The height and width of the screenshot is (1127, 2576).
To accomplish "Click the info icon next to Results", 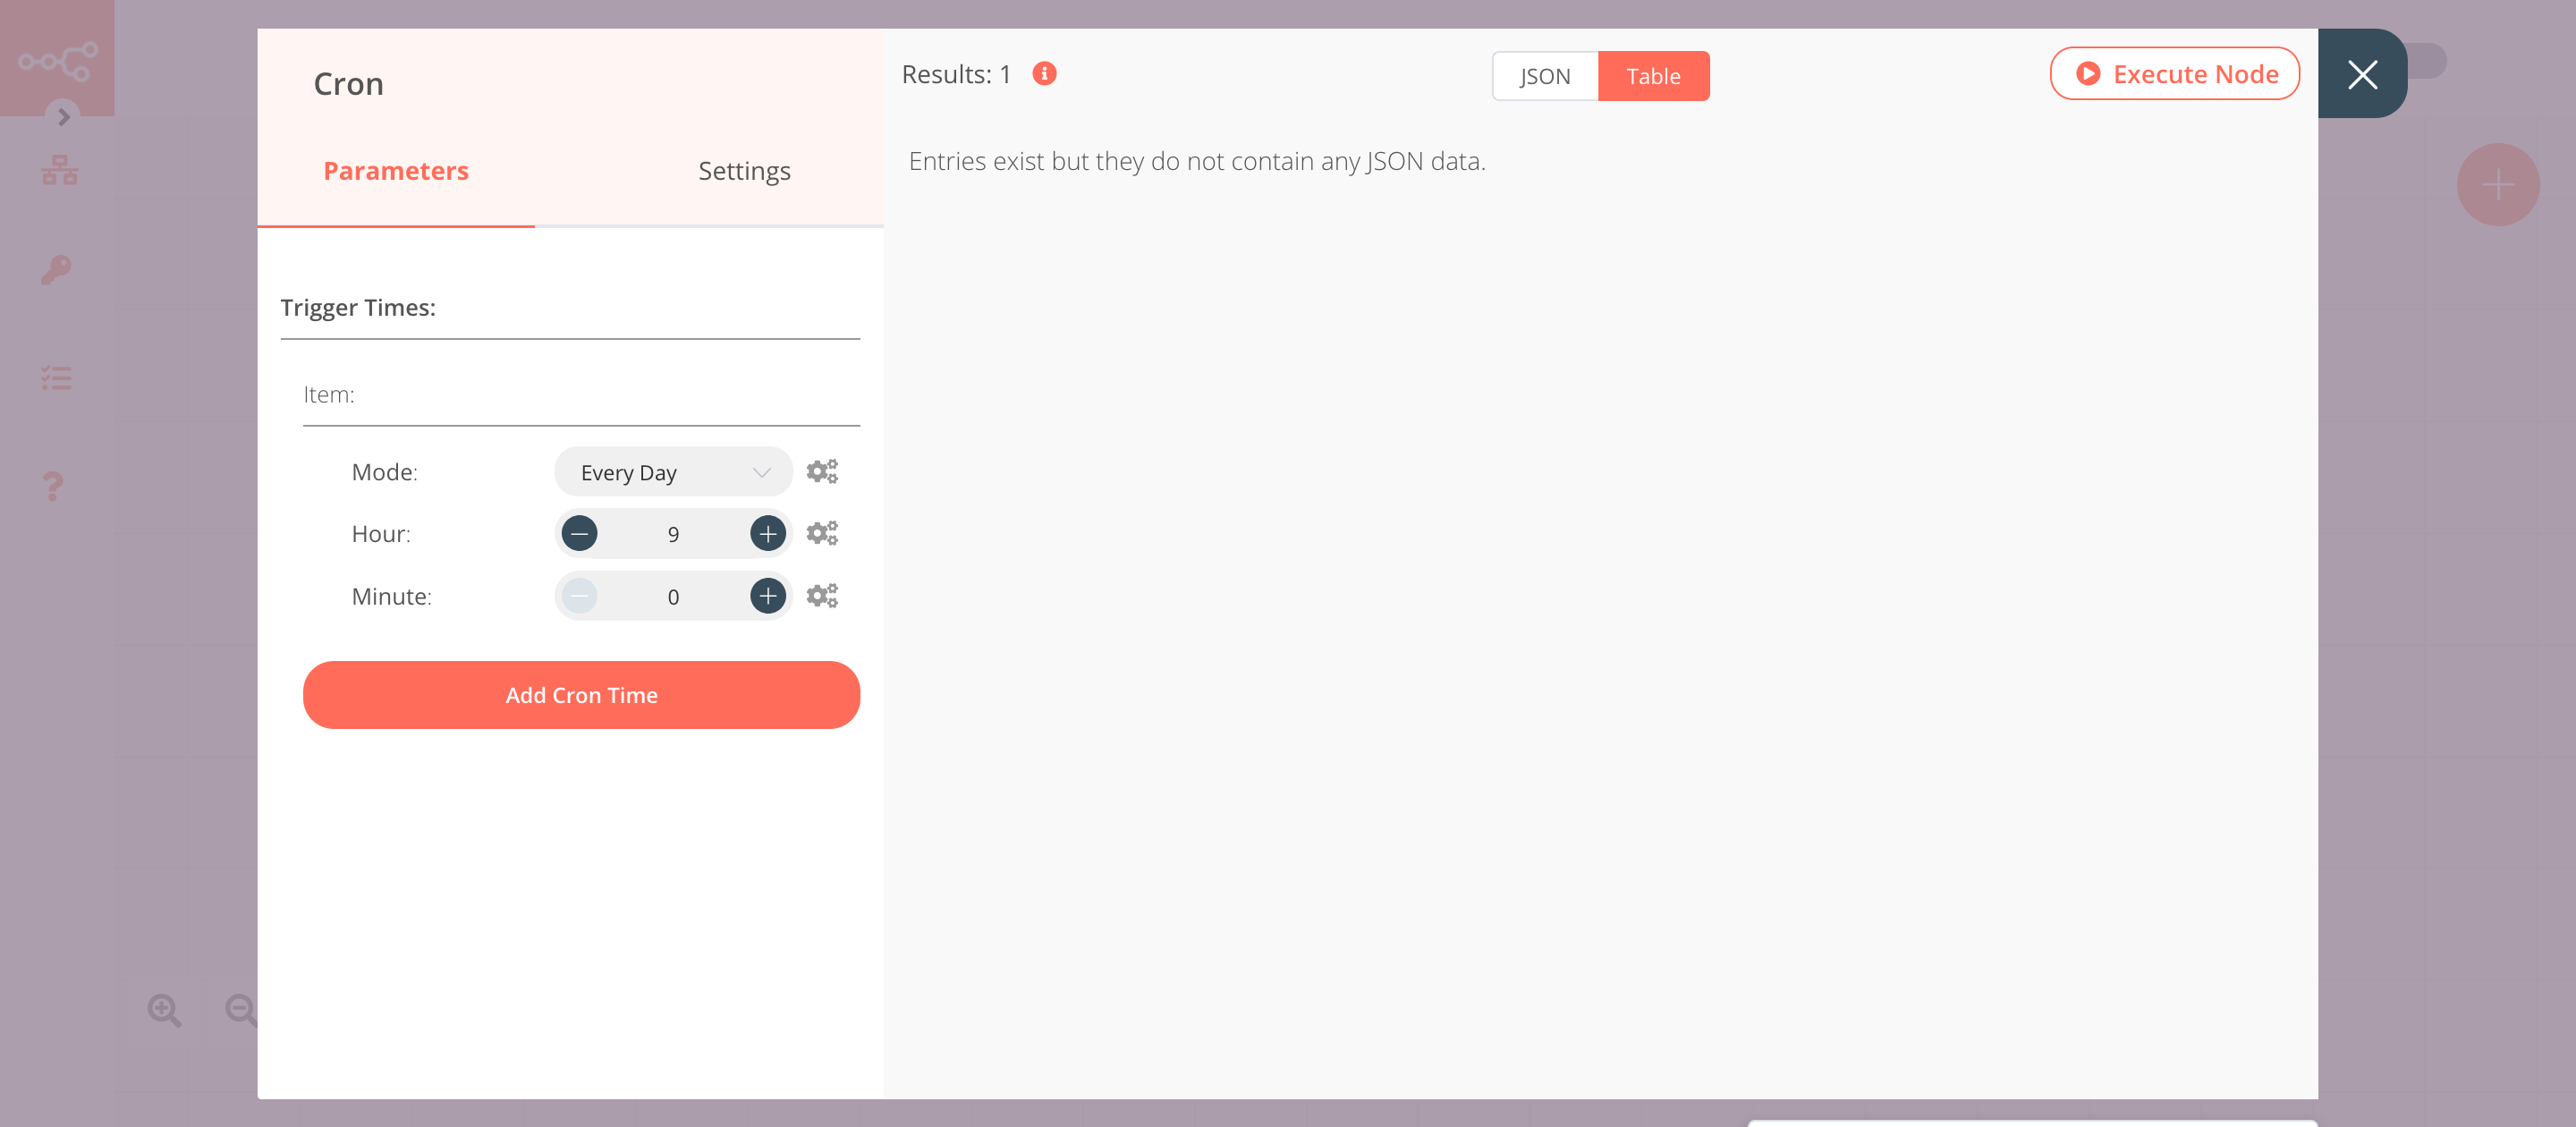I will point(1044,73).
